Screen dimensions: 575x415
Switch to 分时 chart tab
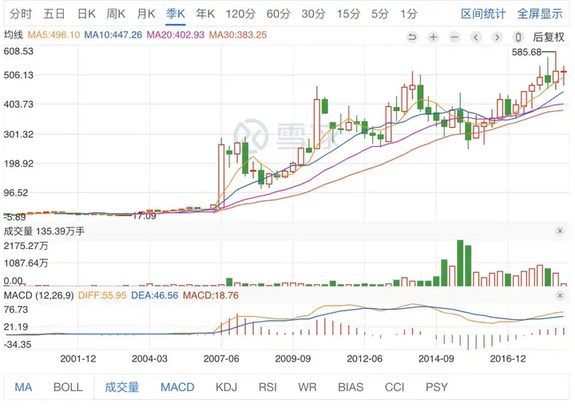(x=21, y=14)
